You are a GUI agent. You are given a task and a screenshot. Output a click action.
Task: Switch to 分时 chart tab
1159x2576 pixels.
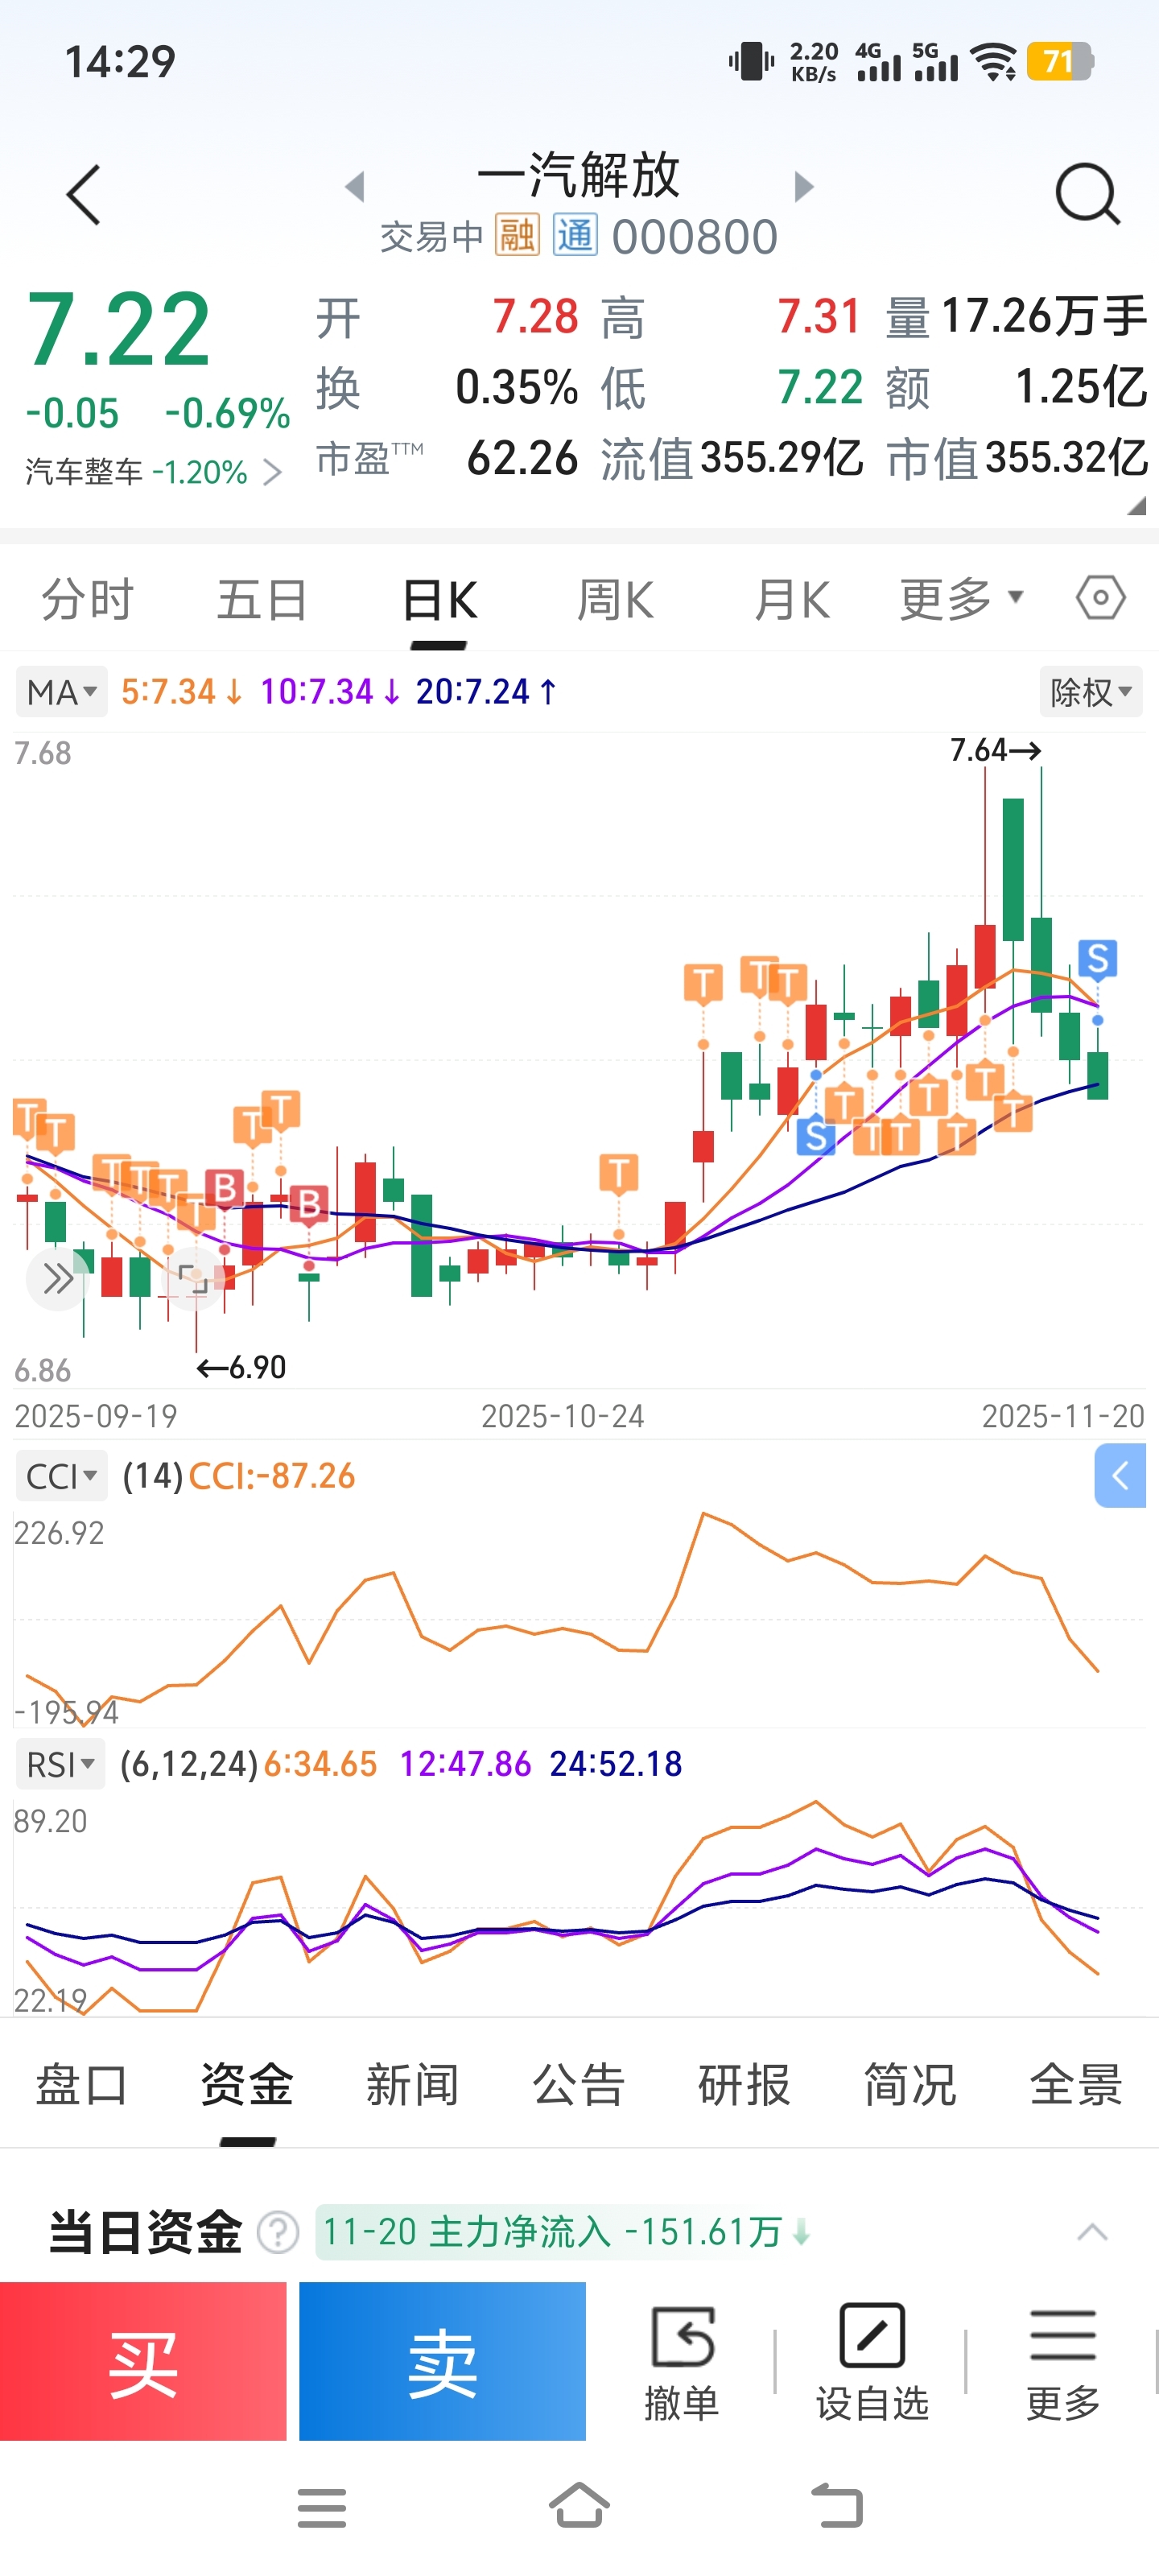(87, 600)
